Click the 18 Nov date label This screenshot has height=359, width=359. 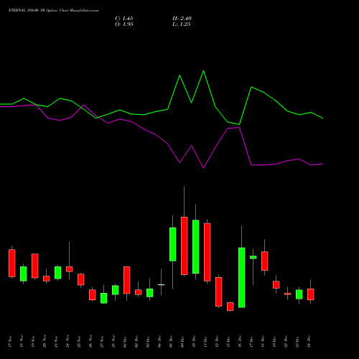pos(22,341)
